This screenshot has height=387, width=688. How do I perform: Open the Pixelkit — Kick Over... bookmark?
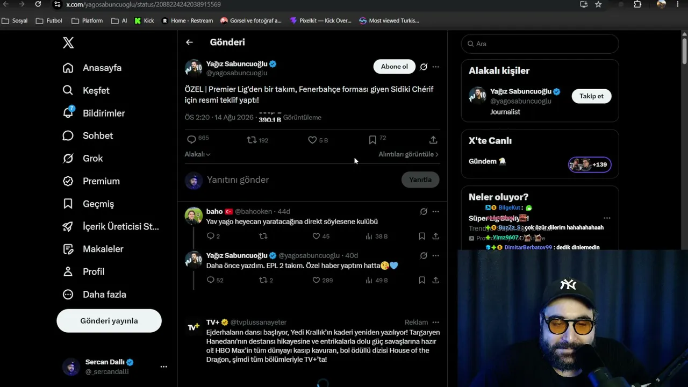[x=320, y=21]
